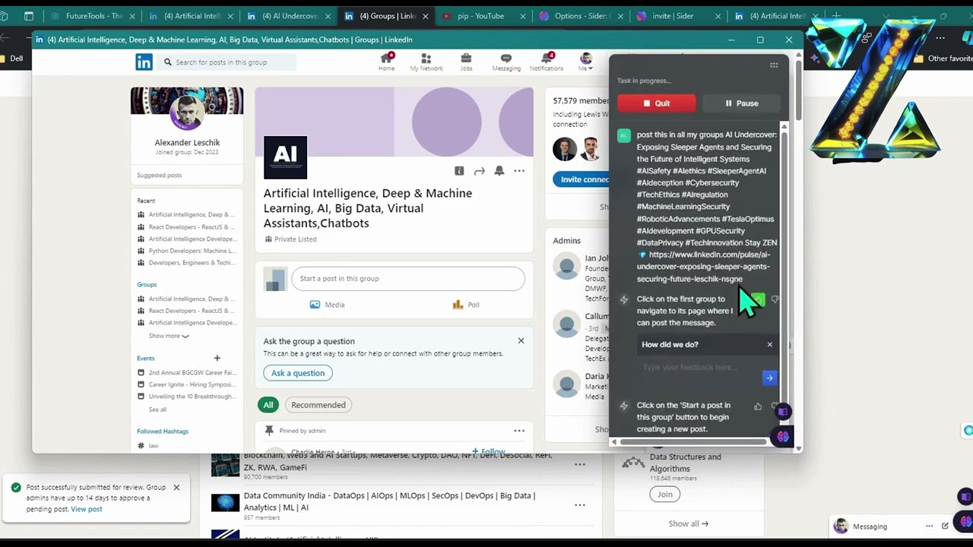Thumbs up the 'Start a post' step
Screen dimensions: 973x547
coord(758,406)
